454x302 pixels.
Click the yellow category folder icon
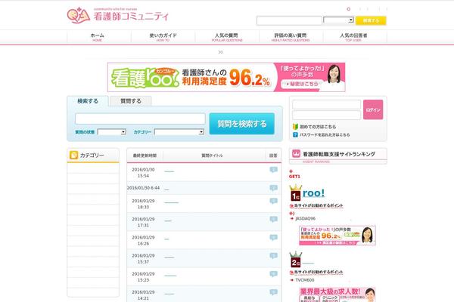pyautogui.click(x=73, y=156)
